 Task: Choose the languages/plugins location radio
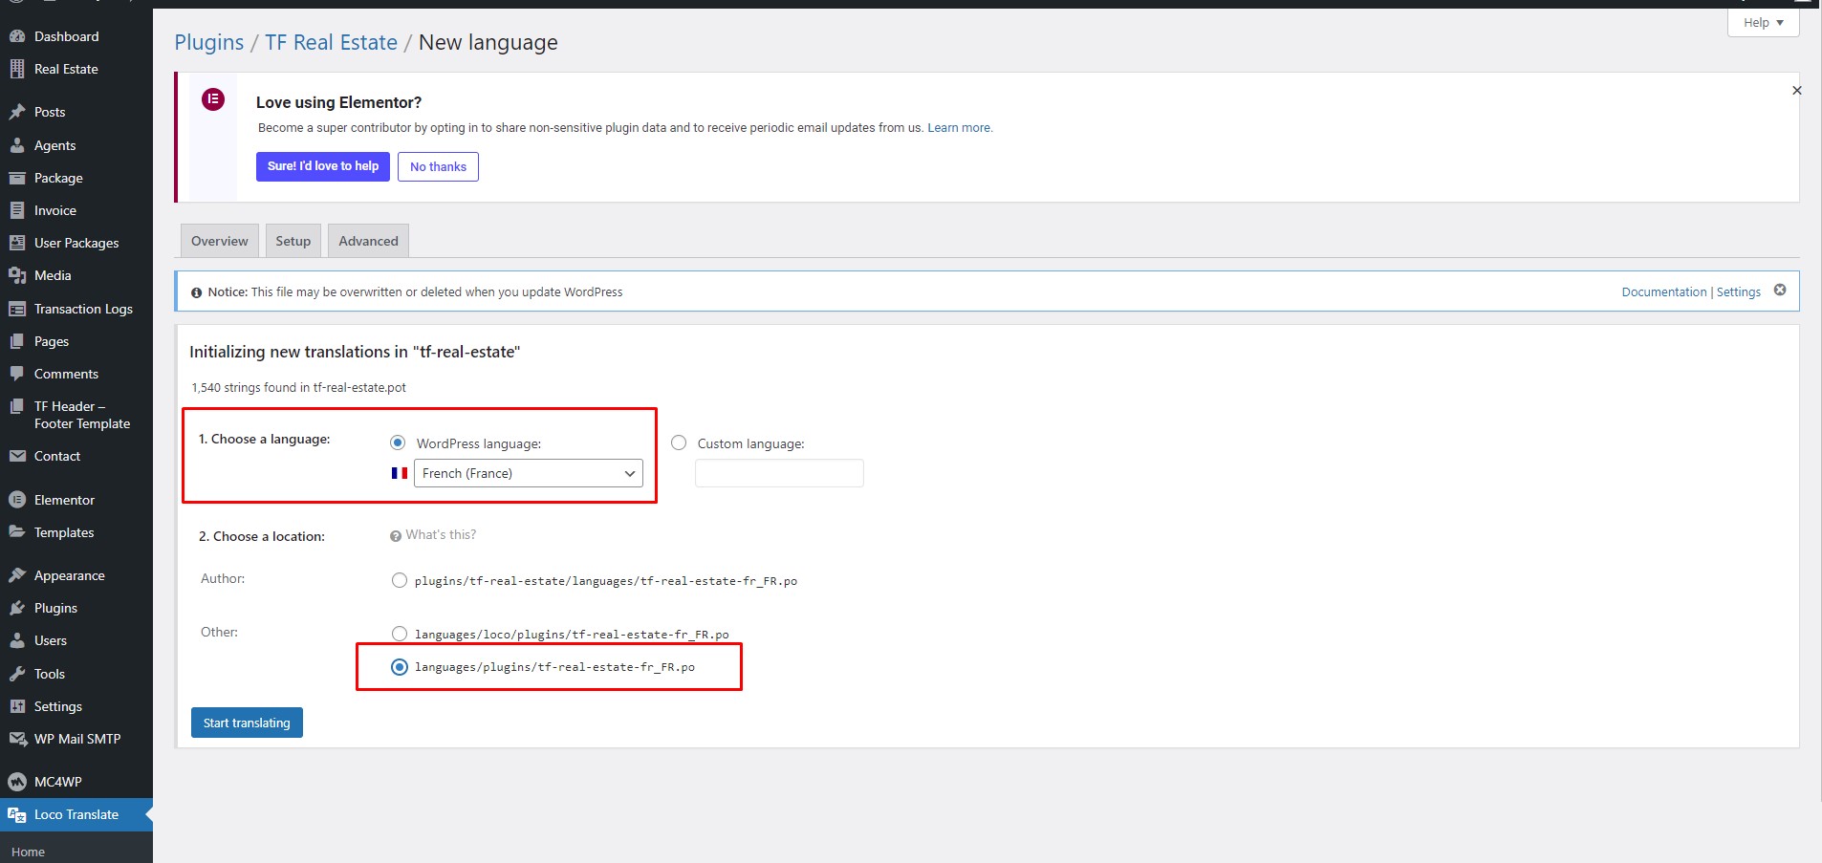[400, 667]
